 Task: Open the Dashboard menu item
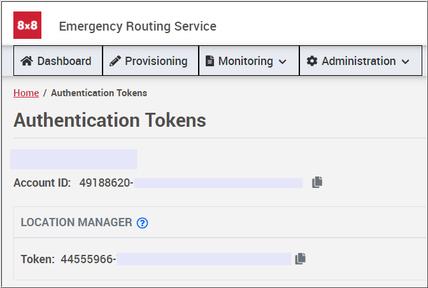click(x=58, y=61)
